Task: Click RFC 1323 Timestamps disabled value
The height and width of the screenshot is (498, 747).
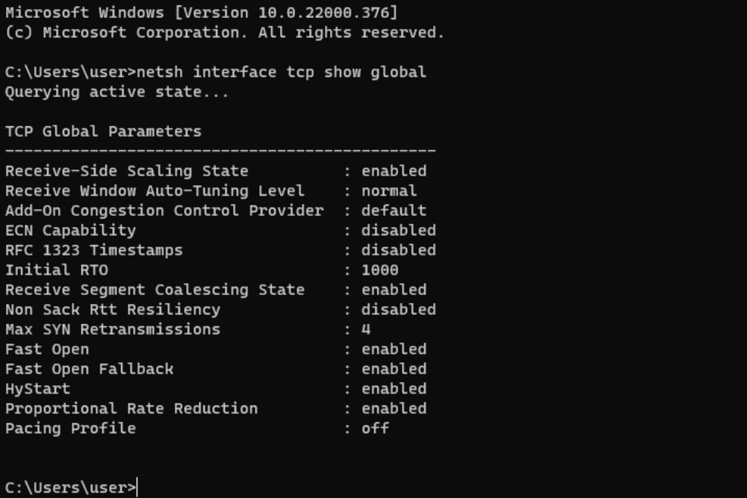Action: [399, 250]
